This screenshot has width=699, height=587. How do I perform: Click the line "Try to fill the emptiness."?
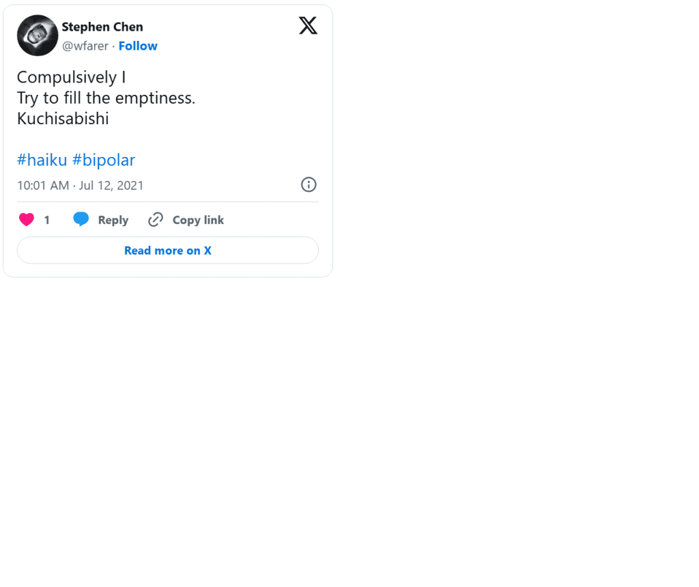tap(106, 98)
